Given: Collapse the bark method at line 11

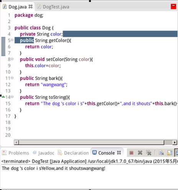Looking at the screenshot, I should (x=12, y=78).
